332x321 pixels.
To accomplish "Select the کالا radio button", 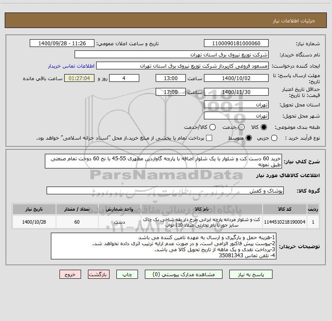I will point(264,127).
